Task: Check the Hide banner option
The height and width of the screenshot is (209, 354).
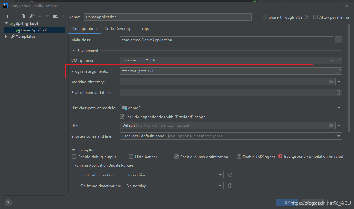Action: [x=131, y=156]
